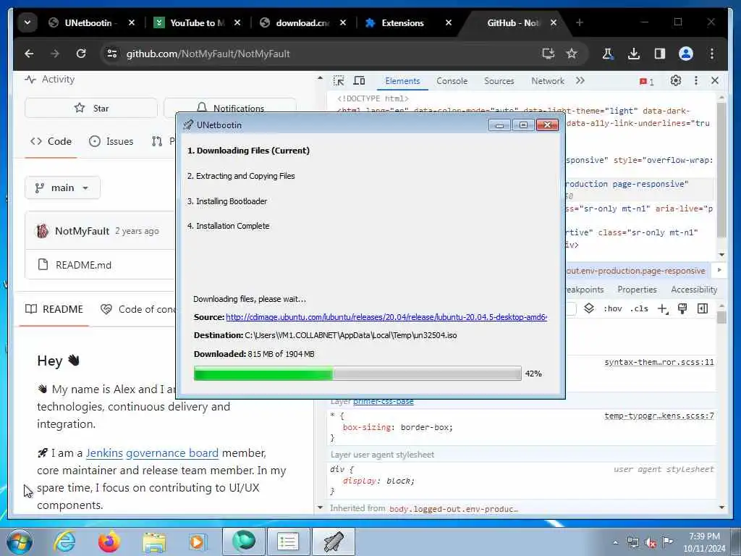Click the browser forward arrow
This screenshot has width=741, height=556.
coord(55,54)
